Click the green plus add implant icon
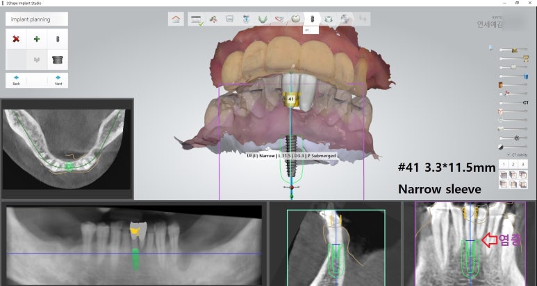The width and height of the screenshot is (537, 286). [37, 39]
